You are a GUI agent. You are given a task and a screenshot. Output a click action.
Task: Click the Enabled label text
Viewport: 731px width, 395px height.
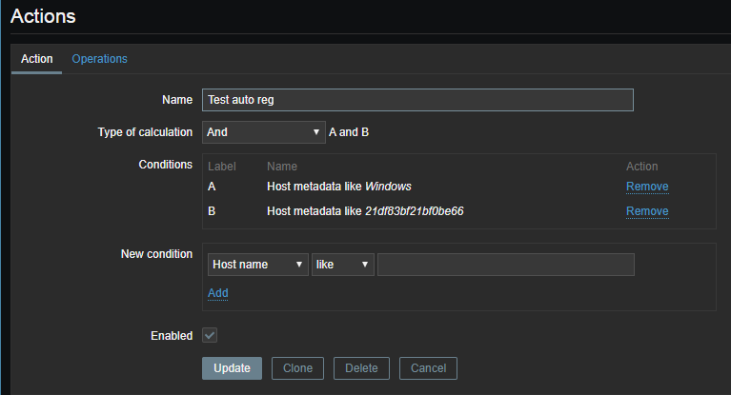coord(172,336)
